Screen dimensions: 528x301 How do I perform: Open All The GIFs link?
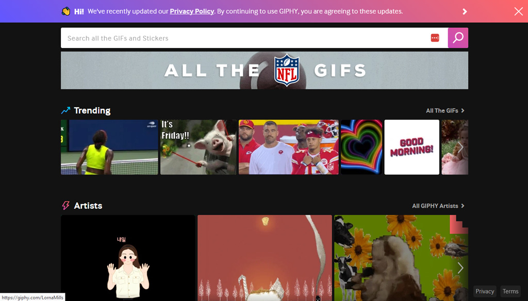pos(445,110)
